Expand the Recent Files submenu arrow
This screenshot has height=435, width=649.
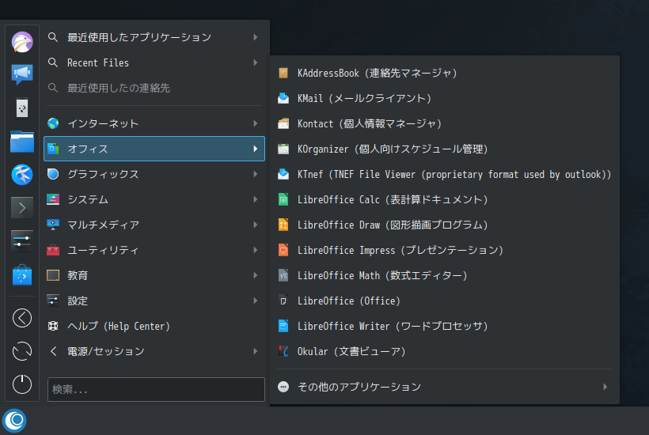point(256,62)
